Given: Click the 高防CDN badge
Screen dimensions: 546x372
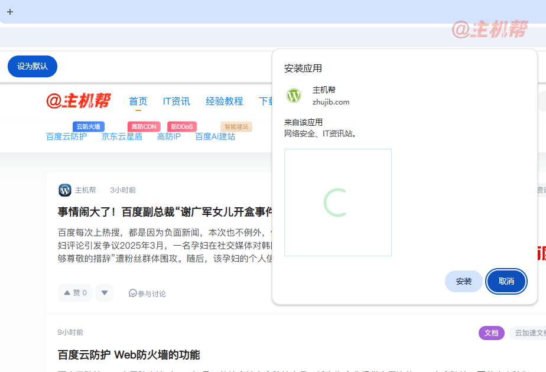Looking at the screenshot, I should (x=144, y=127).
